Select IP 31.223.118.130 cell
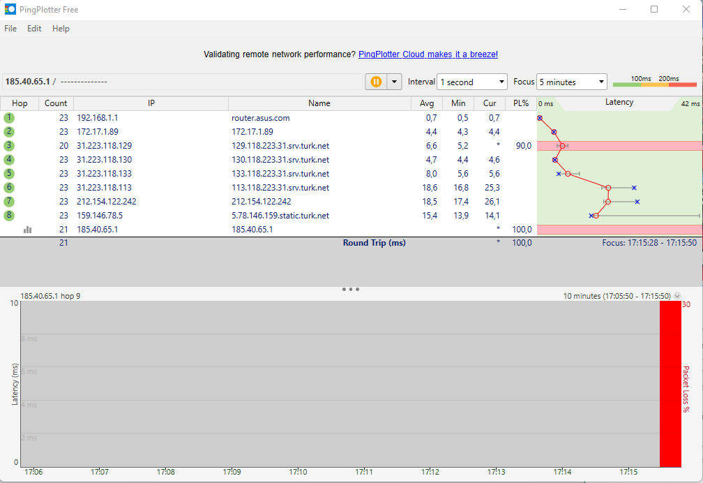 coord(104,159)
